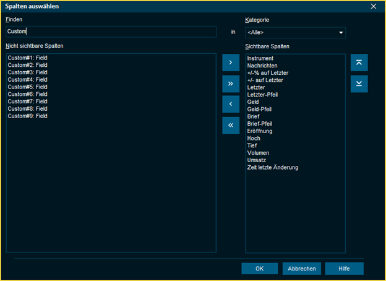
Task: Click into the Finden search field
Action: (111, 32)
